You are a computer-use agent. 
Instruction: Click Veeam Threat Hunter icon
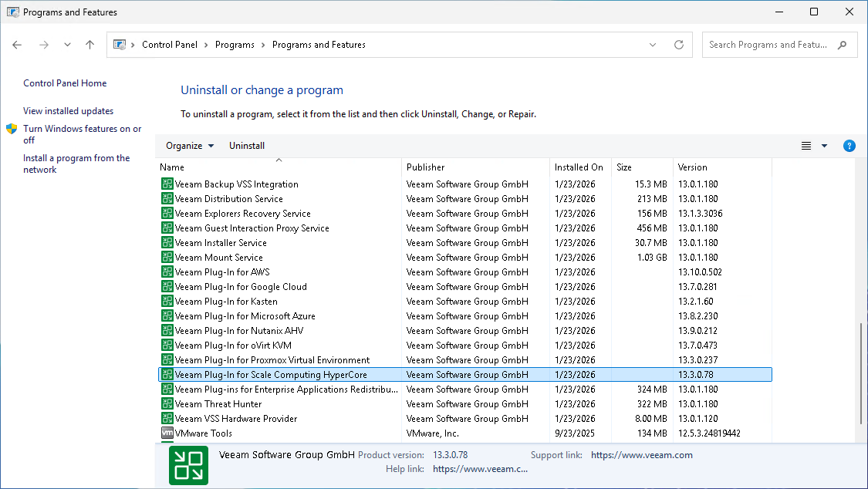pos(167,403)
